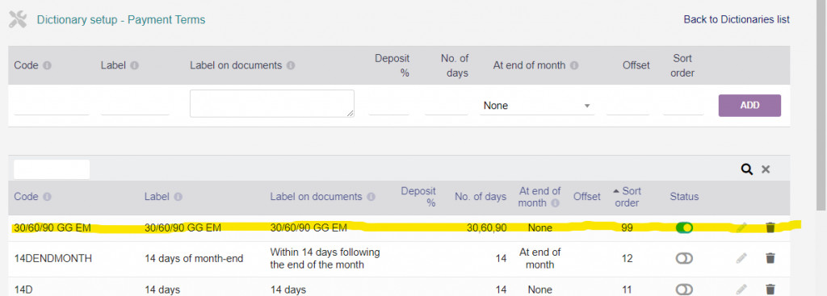Click info icon next to Label list column header
Screen dimensions: 827x296
click(x=178, y=197)
